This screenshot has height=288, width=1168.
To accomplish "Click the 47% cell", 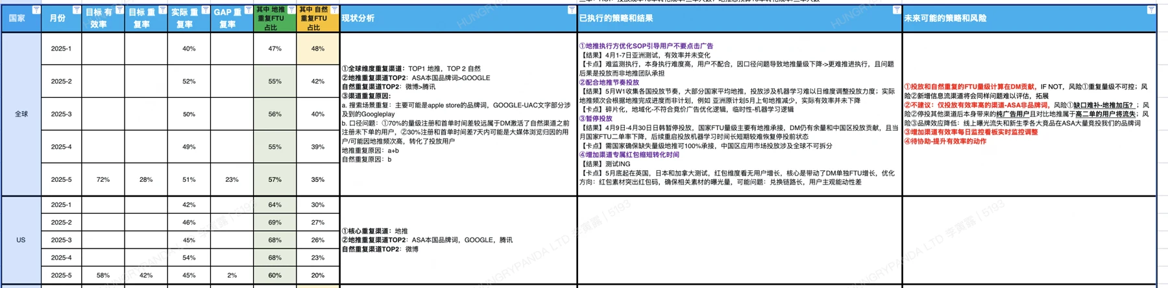I will click(275, 49).
